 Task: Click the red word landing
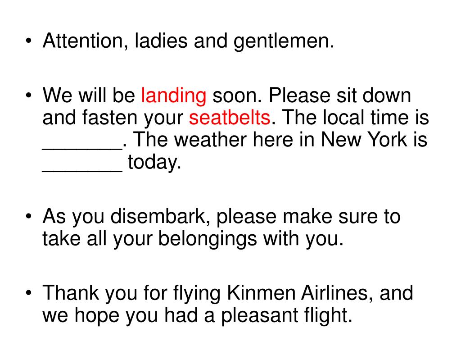[x=173, y=96]
